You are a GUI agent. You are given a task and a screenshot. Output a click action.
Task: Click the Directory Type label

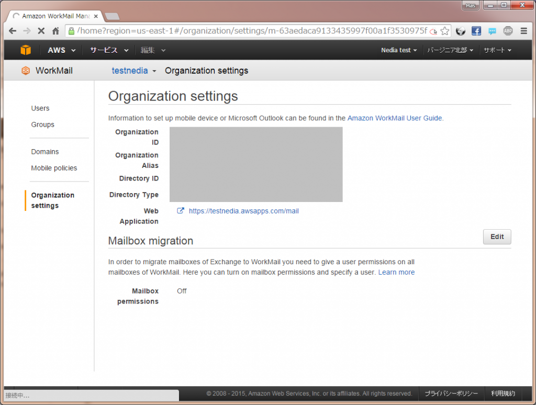(x=134, y=195)
